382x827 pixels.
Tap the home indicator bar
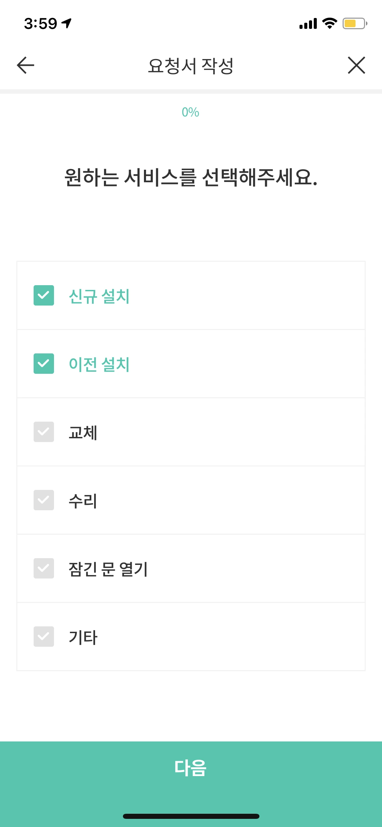191,816
